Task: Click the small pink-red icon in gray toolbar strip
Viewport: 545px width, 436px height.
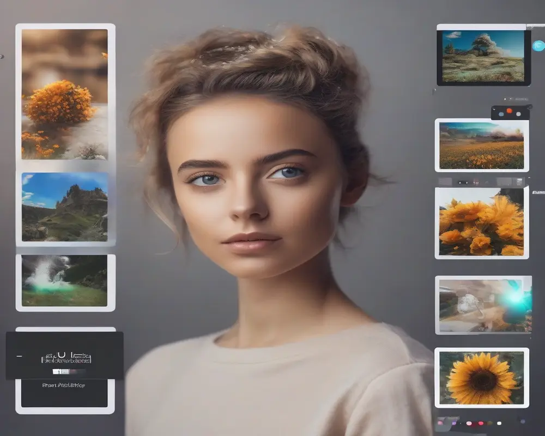Action: point(476,183)
